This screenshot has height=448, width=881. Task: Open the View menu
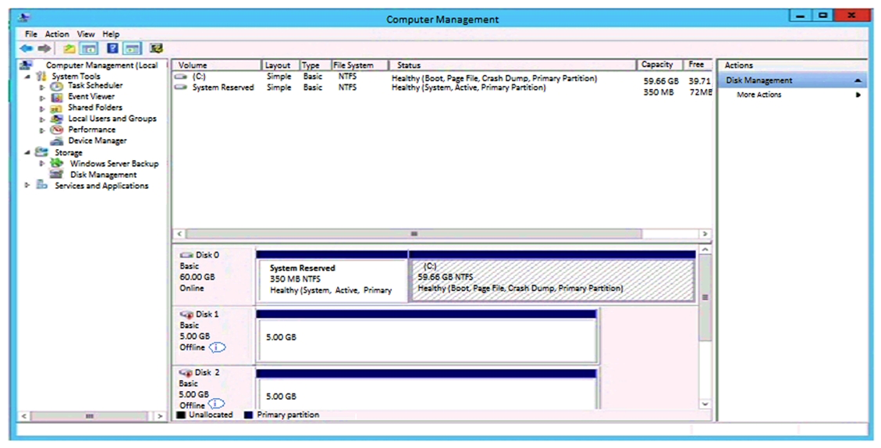tap(86, 34)
